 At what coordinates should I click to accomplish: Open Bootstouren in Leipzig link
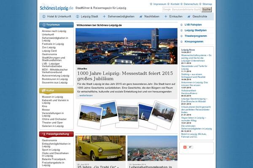click(55, 79)
